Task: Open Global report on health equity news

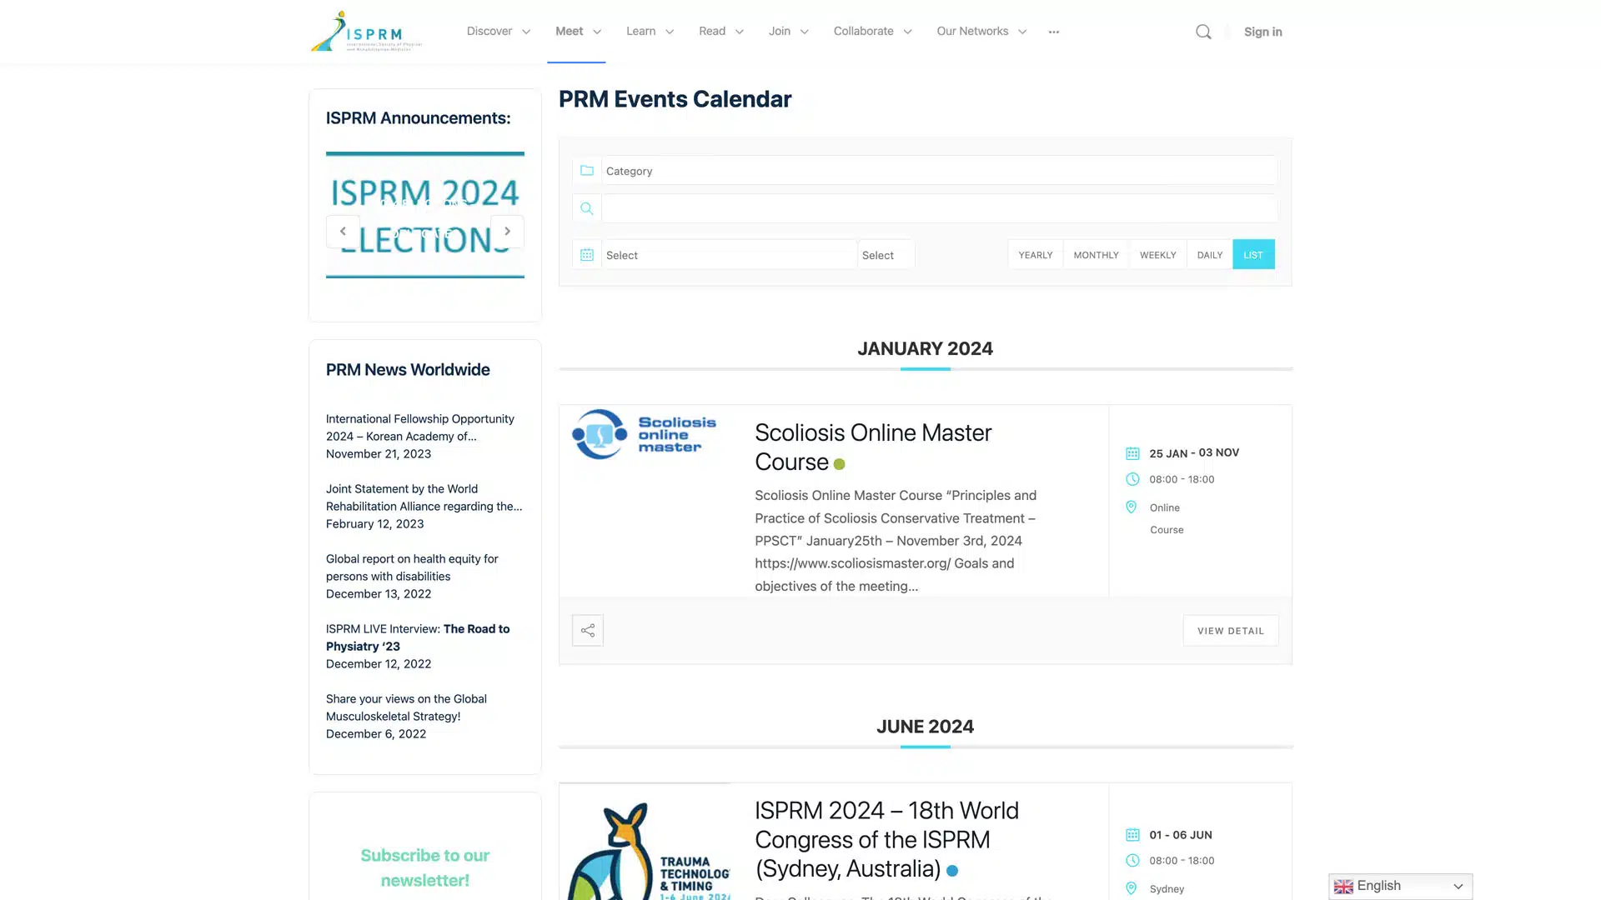Action: pos(412,567)
